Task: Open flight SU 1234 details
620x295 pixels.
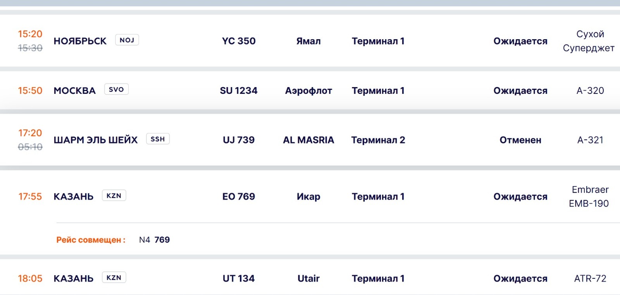Action: point(239,91)
